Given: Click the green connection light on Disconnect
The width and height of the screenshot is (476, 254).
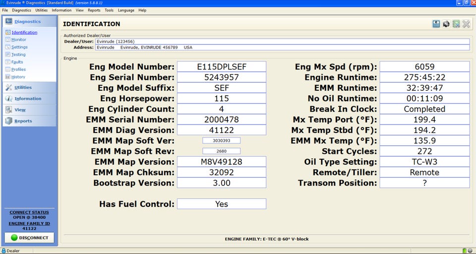Looking at the screenshot, I should coord(14,238).
